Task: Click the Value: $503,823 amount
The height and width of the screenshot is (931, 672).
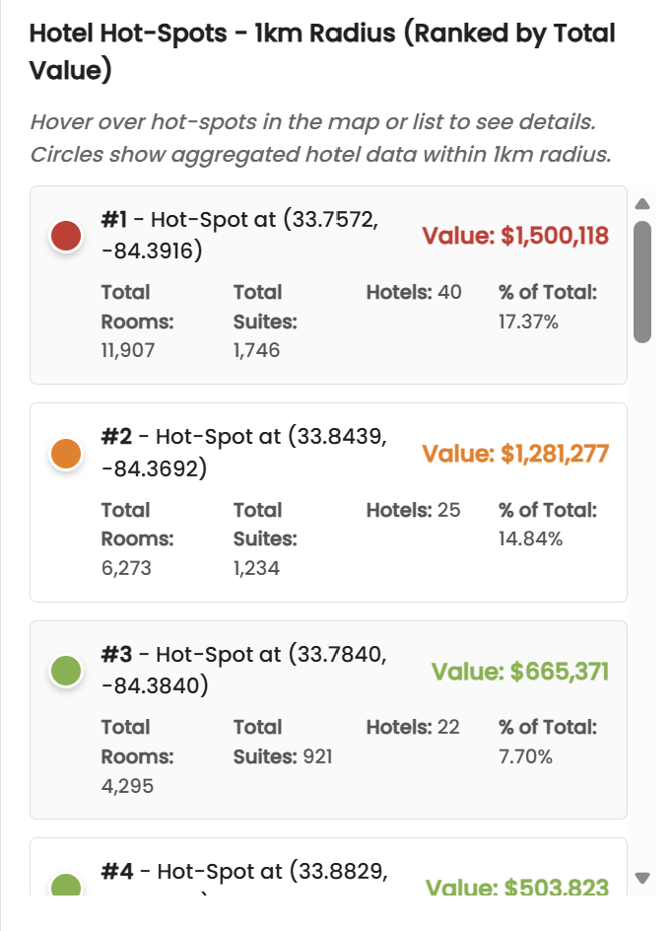Action: click(517, 887)
